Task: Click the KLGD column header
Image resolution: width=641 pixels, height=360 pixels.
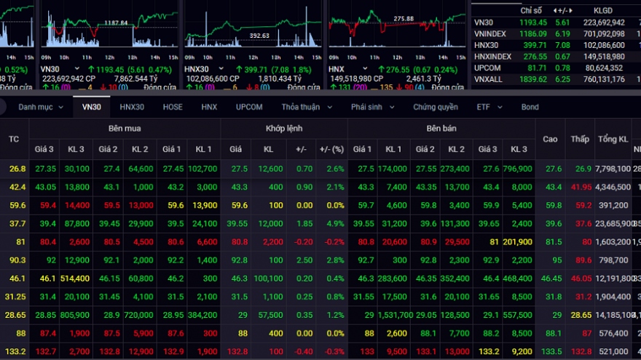Action: (603, 11)
